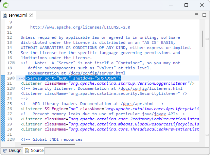Close the application window
The height and width of the screenshot is (155, 210).
202,5
